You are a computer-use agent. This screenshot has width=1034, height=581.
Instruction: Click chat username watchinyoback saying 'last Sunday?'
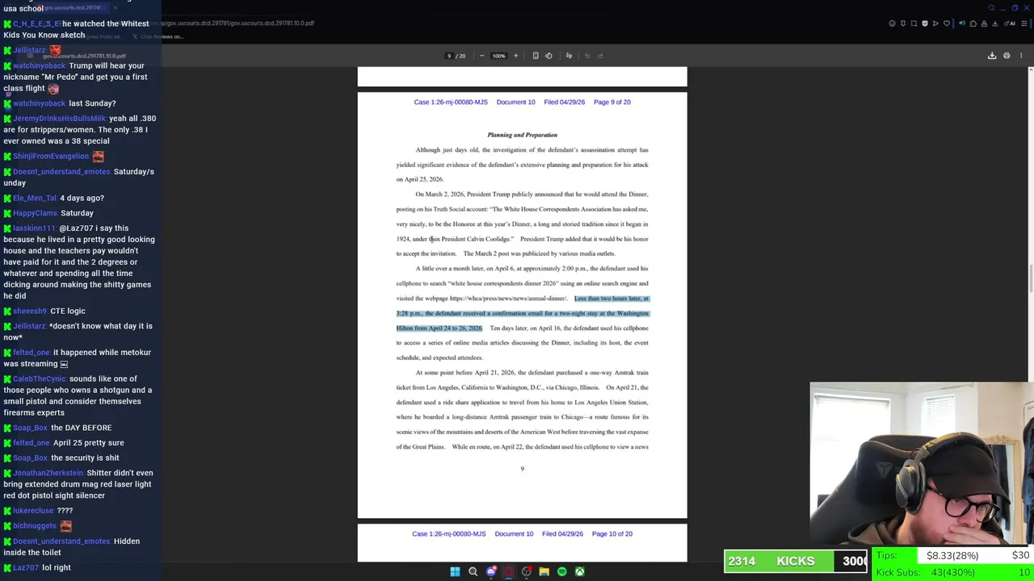(39, 103)
